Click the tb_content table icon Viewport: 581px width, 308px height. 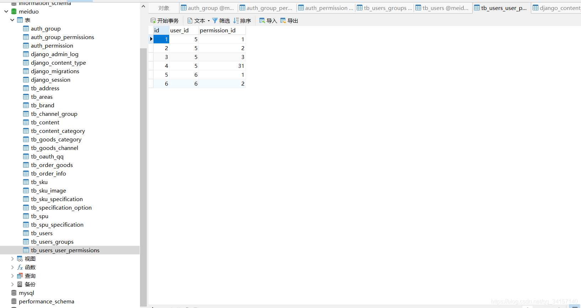coord(26,122)
